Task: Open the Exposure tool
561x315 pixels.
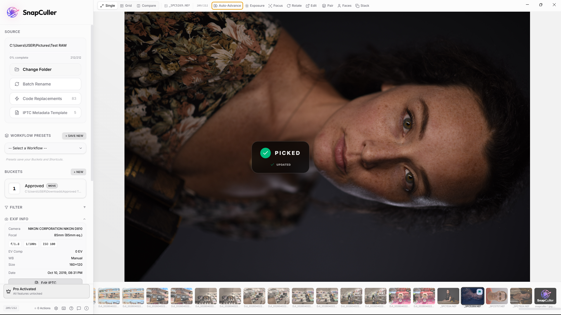Action: [x=255, y=6]
